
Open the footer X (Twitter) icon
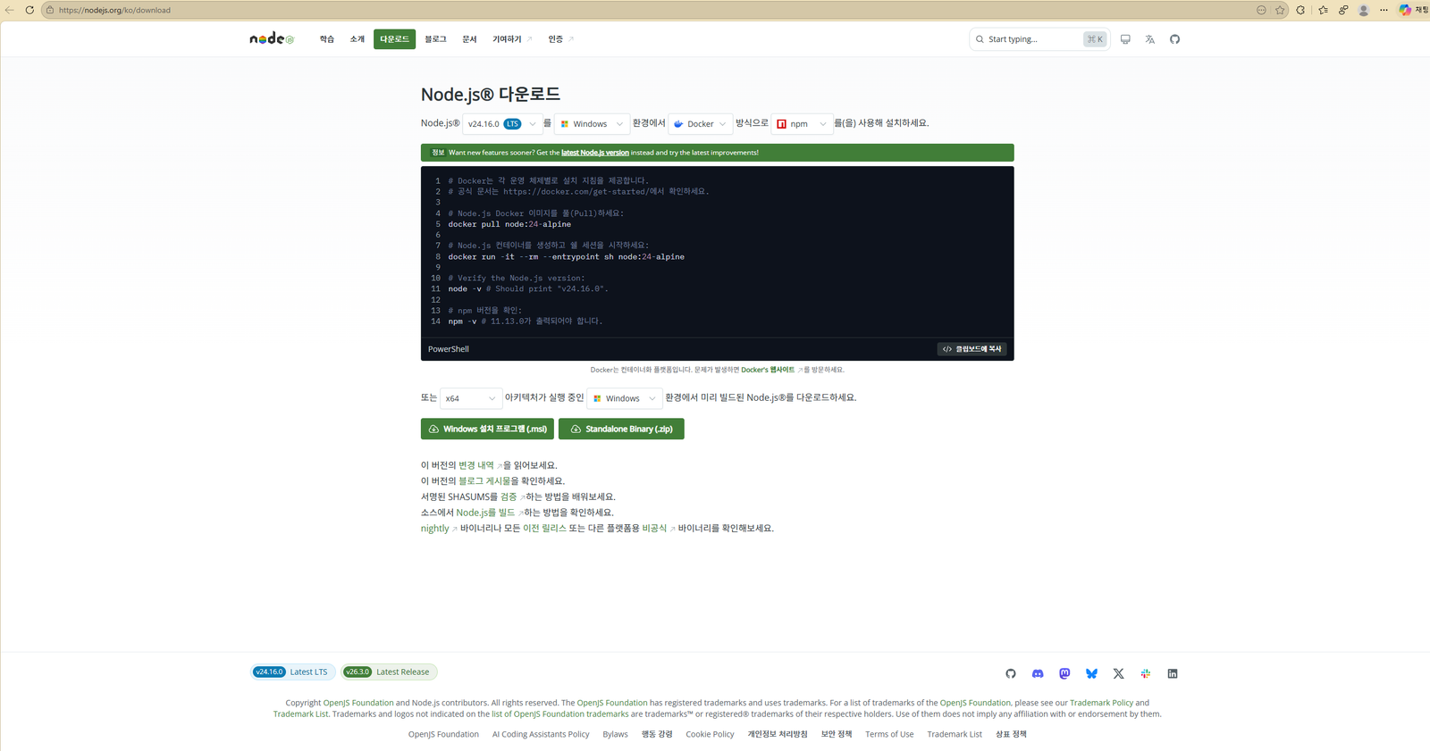[1118, 673]
